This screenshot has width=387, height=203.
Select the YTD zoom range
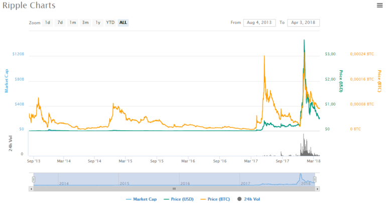(x=110, y=23)
